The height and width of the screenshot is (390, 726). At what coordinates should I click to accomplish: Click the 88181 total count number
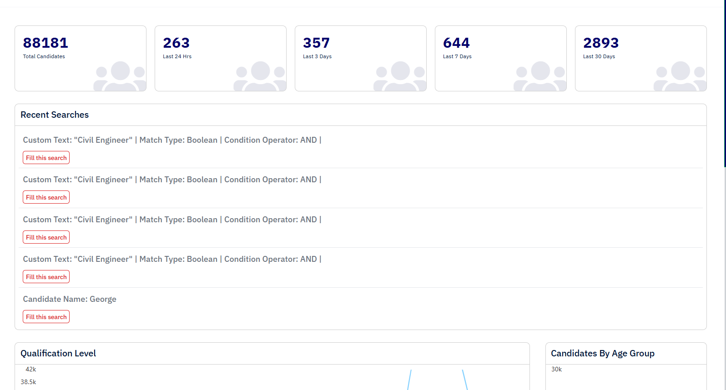pos(45,43)
